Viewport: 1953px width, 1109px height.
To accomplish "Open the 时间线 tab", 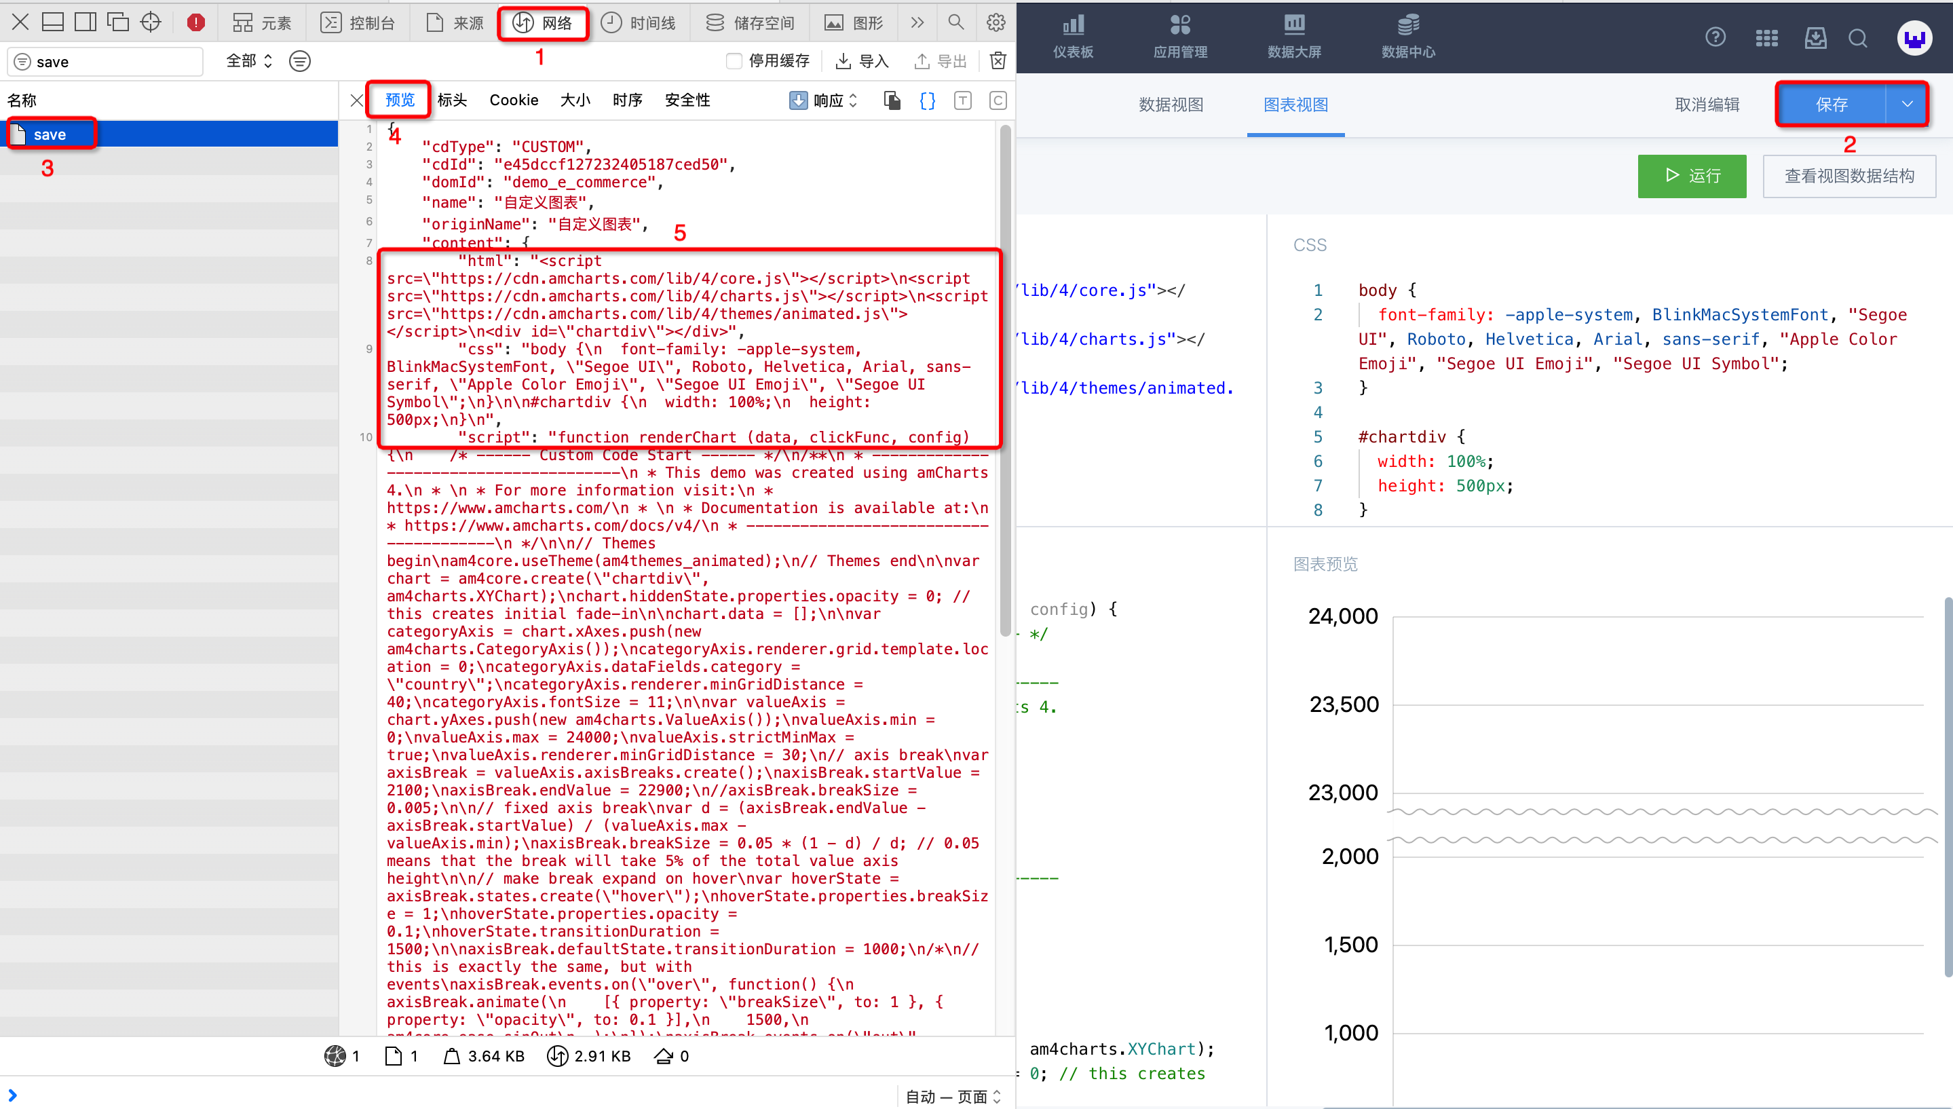I will point(638,23).
